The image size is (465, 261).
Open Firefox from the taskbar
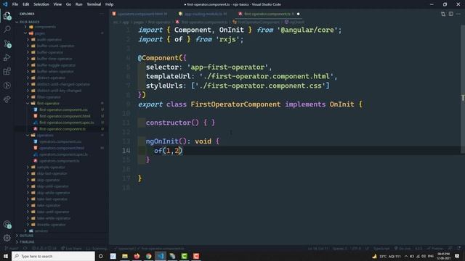tap(137, 256)
